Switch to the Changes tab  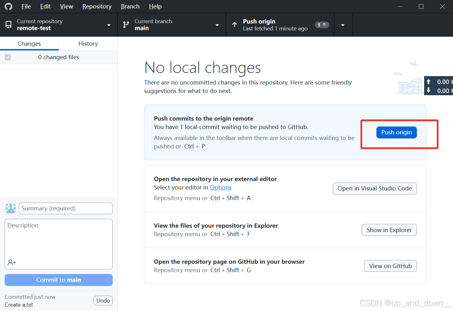(x=29, y=44)
